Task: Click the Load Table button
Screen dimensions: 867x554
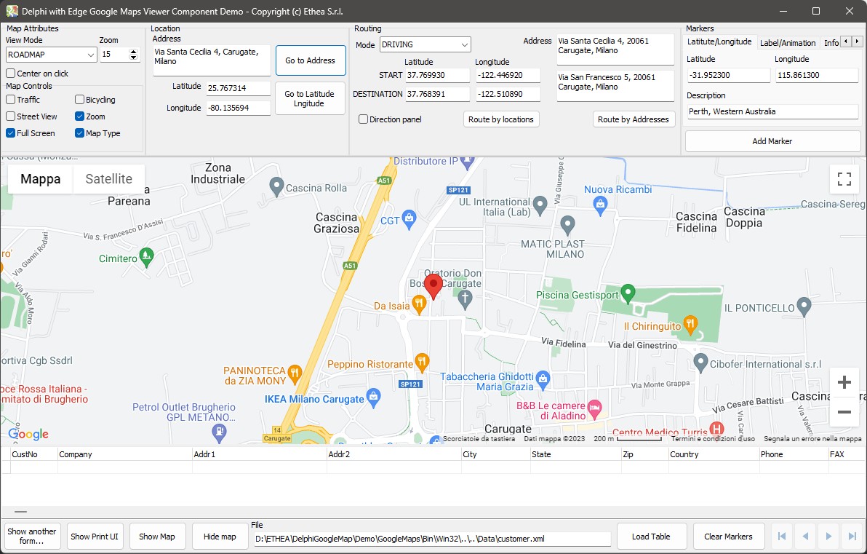Action: (652, 537)
